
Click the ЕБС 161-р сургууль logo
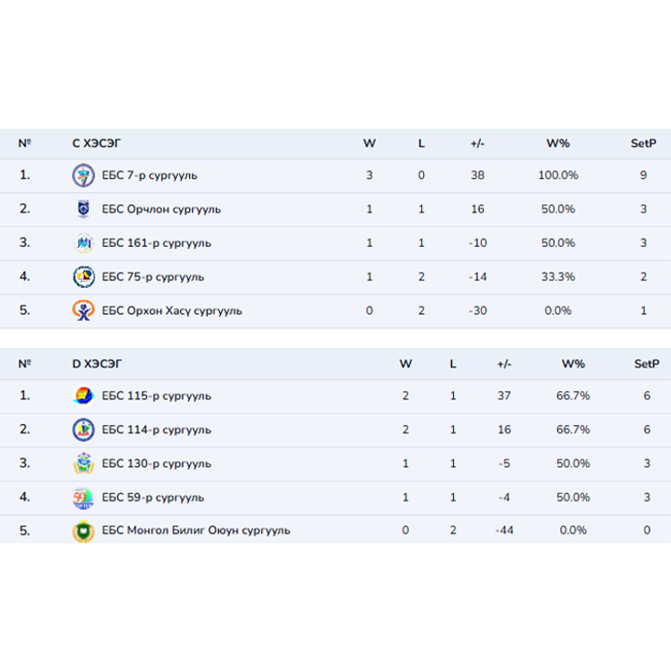[84, 243]
